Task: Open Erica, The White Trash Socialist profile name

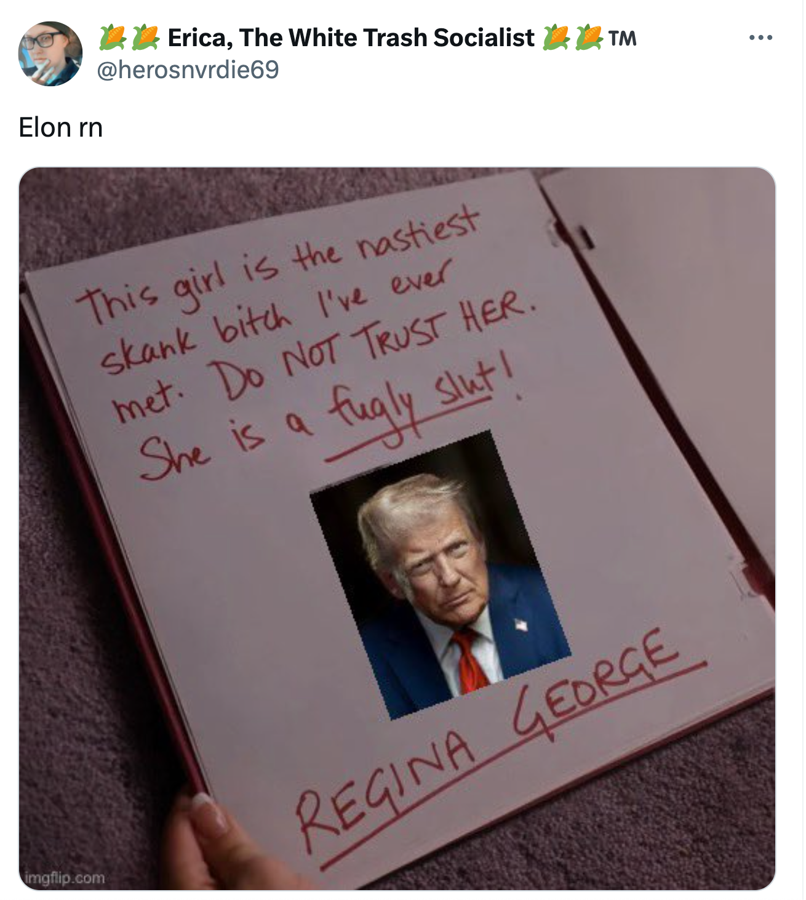Action: 351,38
